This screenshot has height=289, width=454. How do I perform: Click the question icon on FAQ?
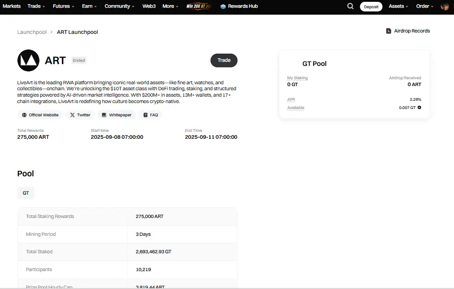coord(145,115)
